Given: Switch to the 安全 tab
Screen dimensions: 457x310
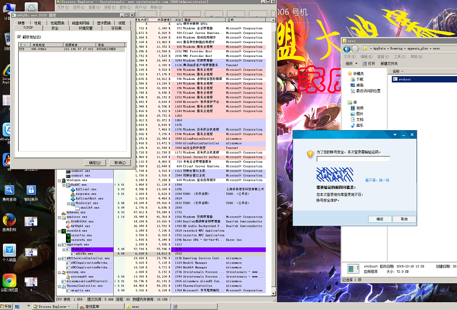Looking at the screenshot, I should tap(55, 28).
